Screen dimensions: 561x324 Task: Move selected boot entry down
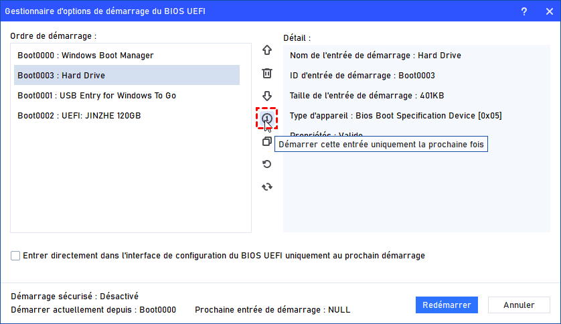click(267, 96)
